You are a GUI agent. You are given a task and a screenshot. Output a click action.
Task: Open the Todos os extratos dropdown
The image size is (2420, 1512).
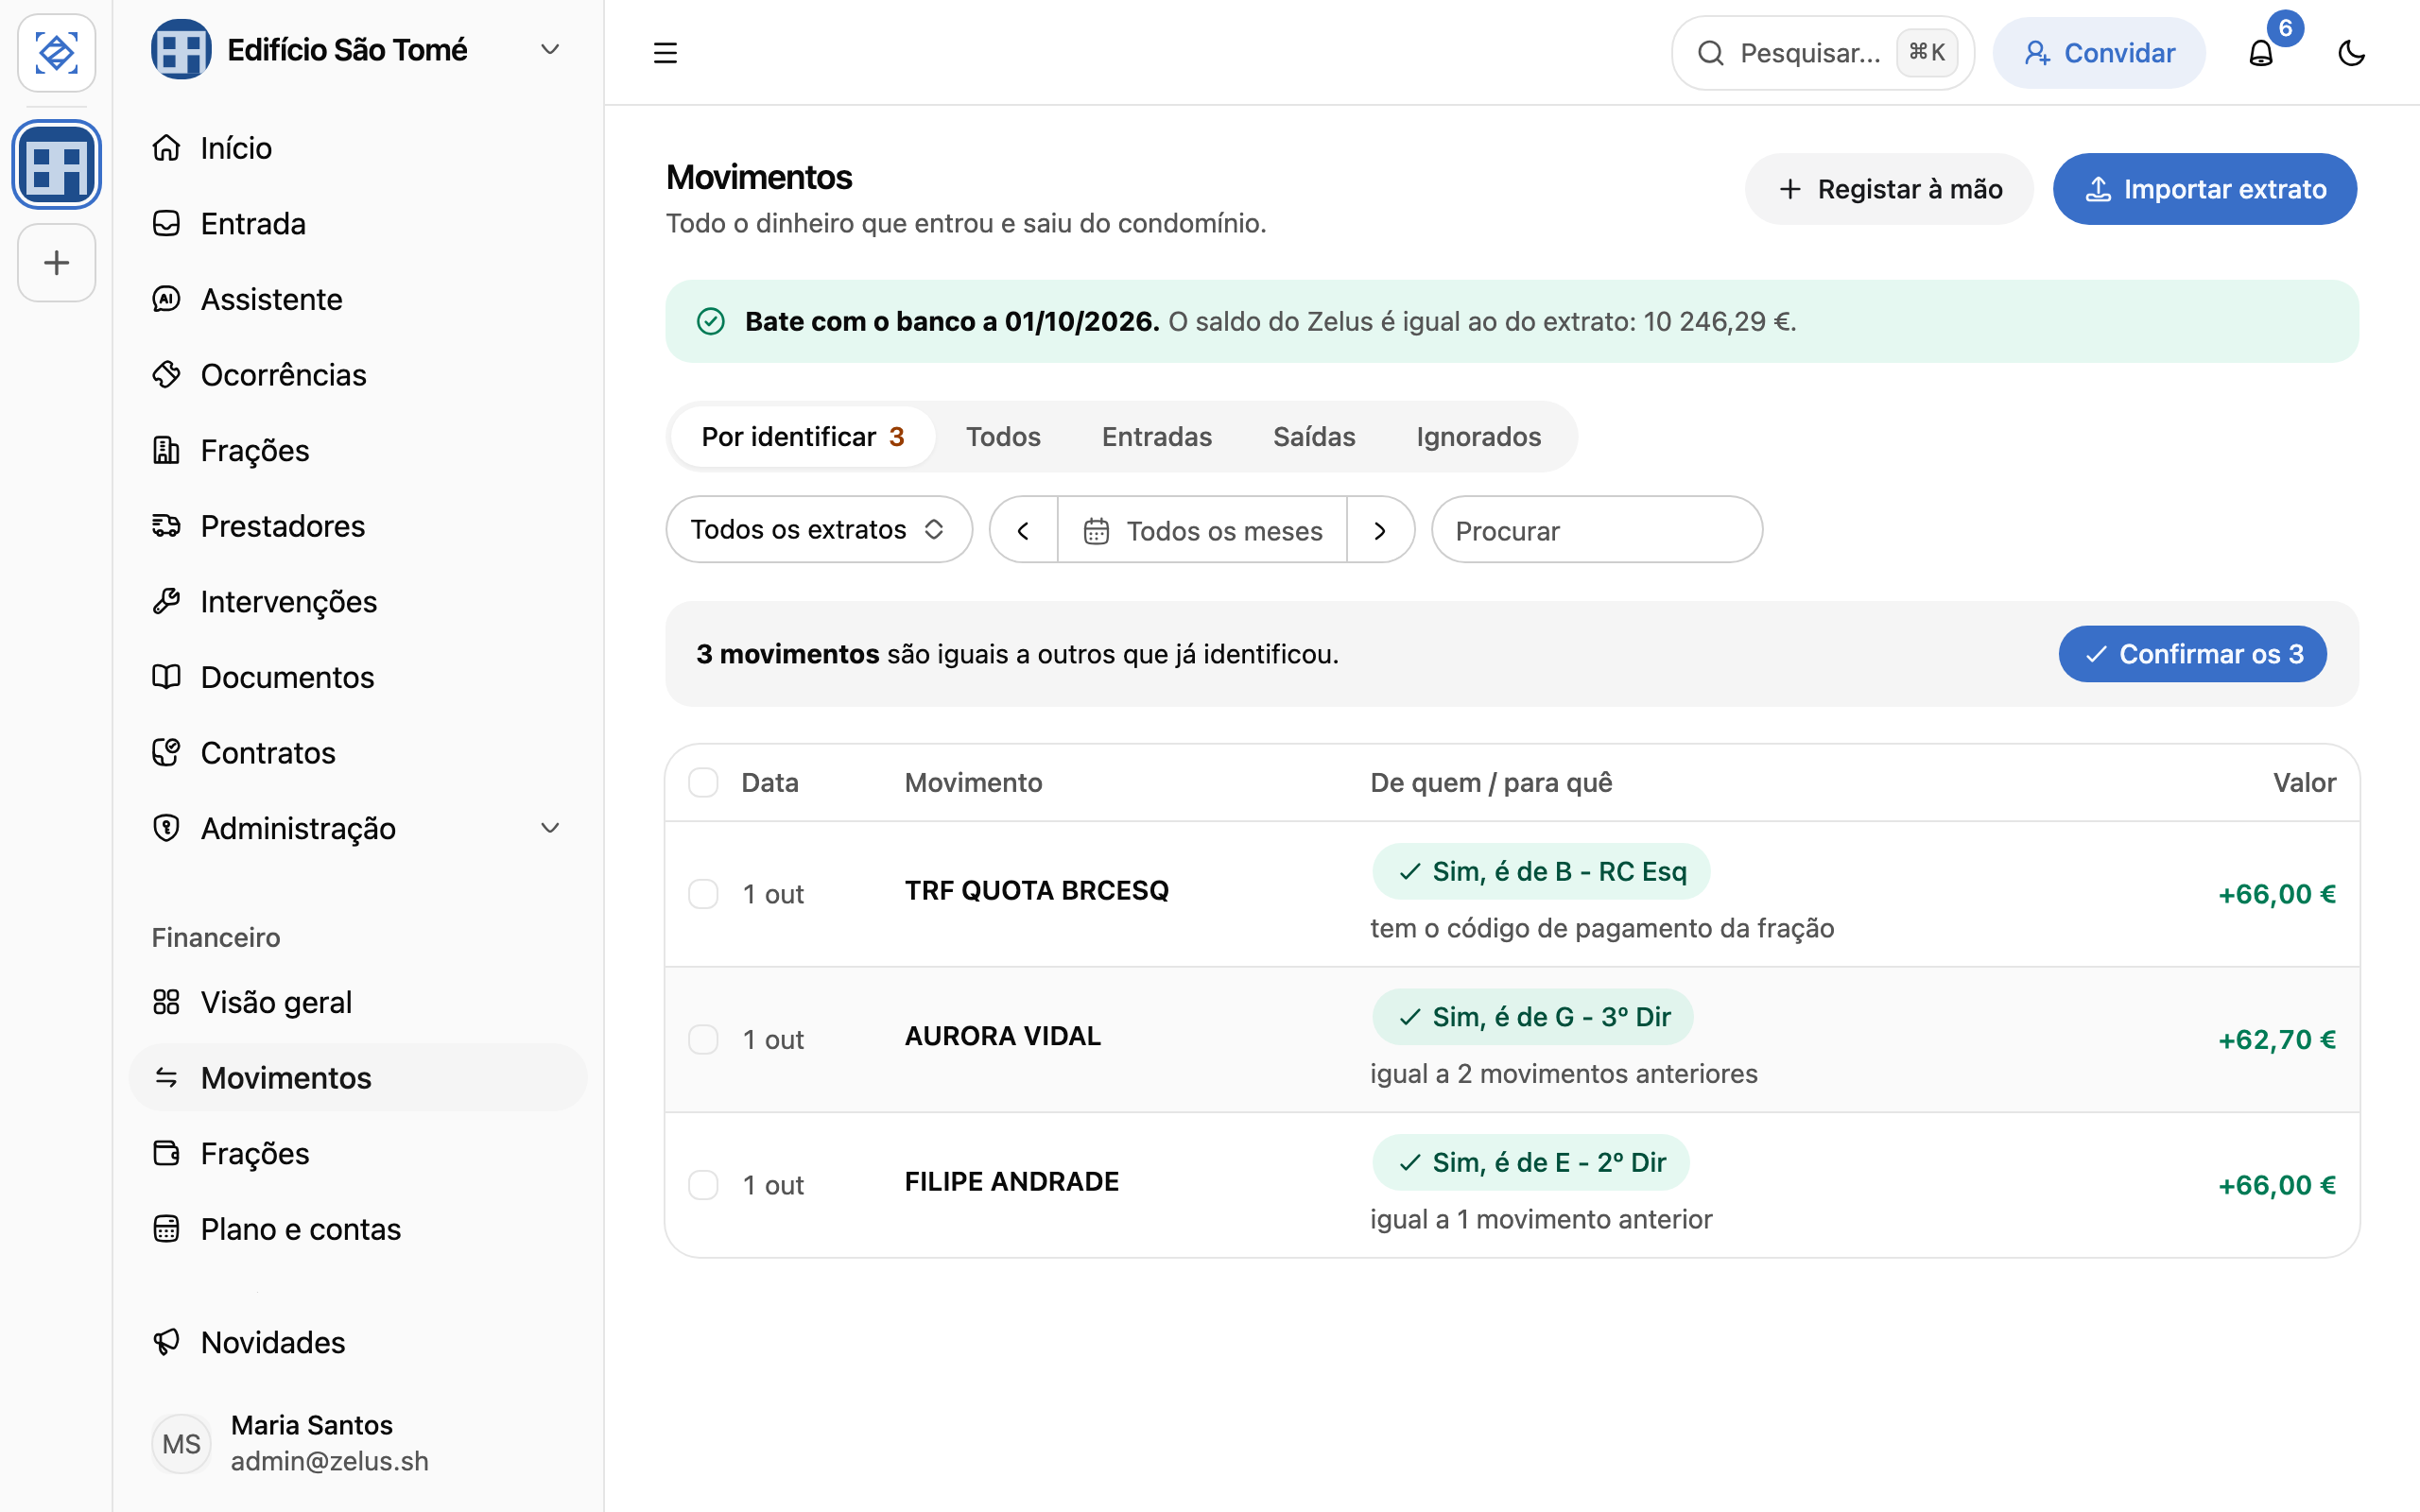(819, 529)
